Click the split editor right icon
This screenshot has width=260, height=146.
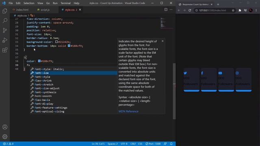[x=166, y=10]
